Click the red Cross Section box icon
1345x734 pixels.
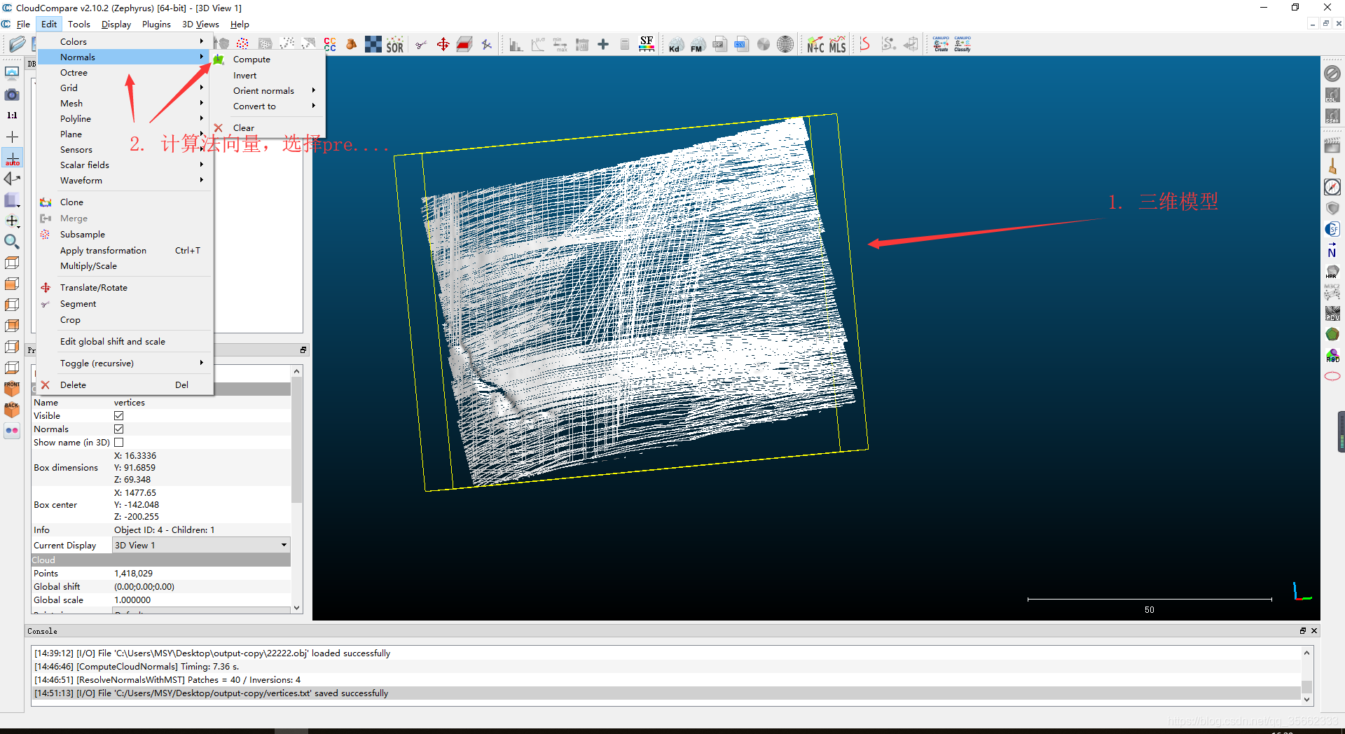click(x=464, y=45)
